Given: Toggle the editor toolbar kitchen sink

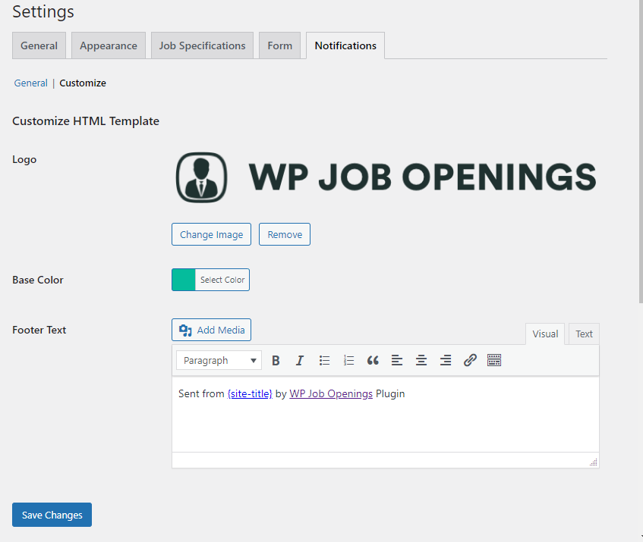Looking at the screenshot, I should tap(494, 360).
